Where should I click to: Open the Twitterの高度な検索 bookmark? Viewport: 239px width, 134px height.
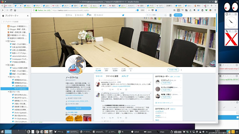(x=18, y=68)
